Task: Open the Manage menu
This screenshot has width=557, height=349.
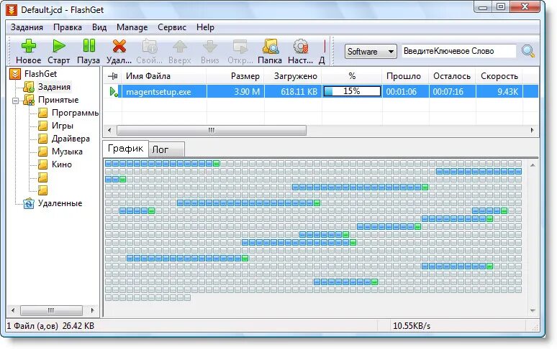Action: [132, 27]
